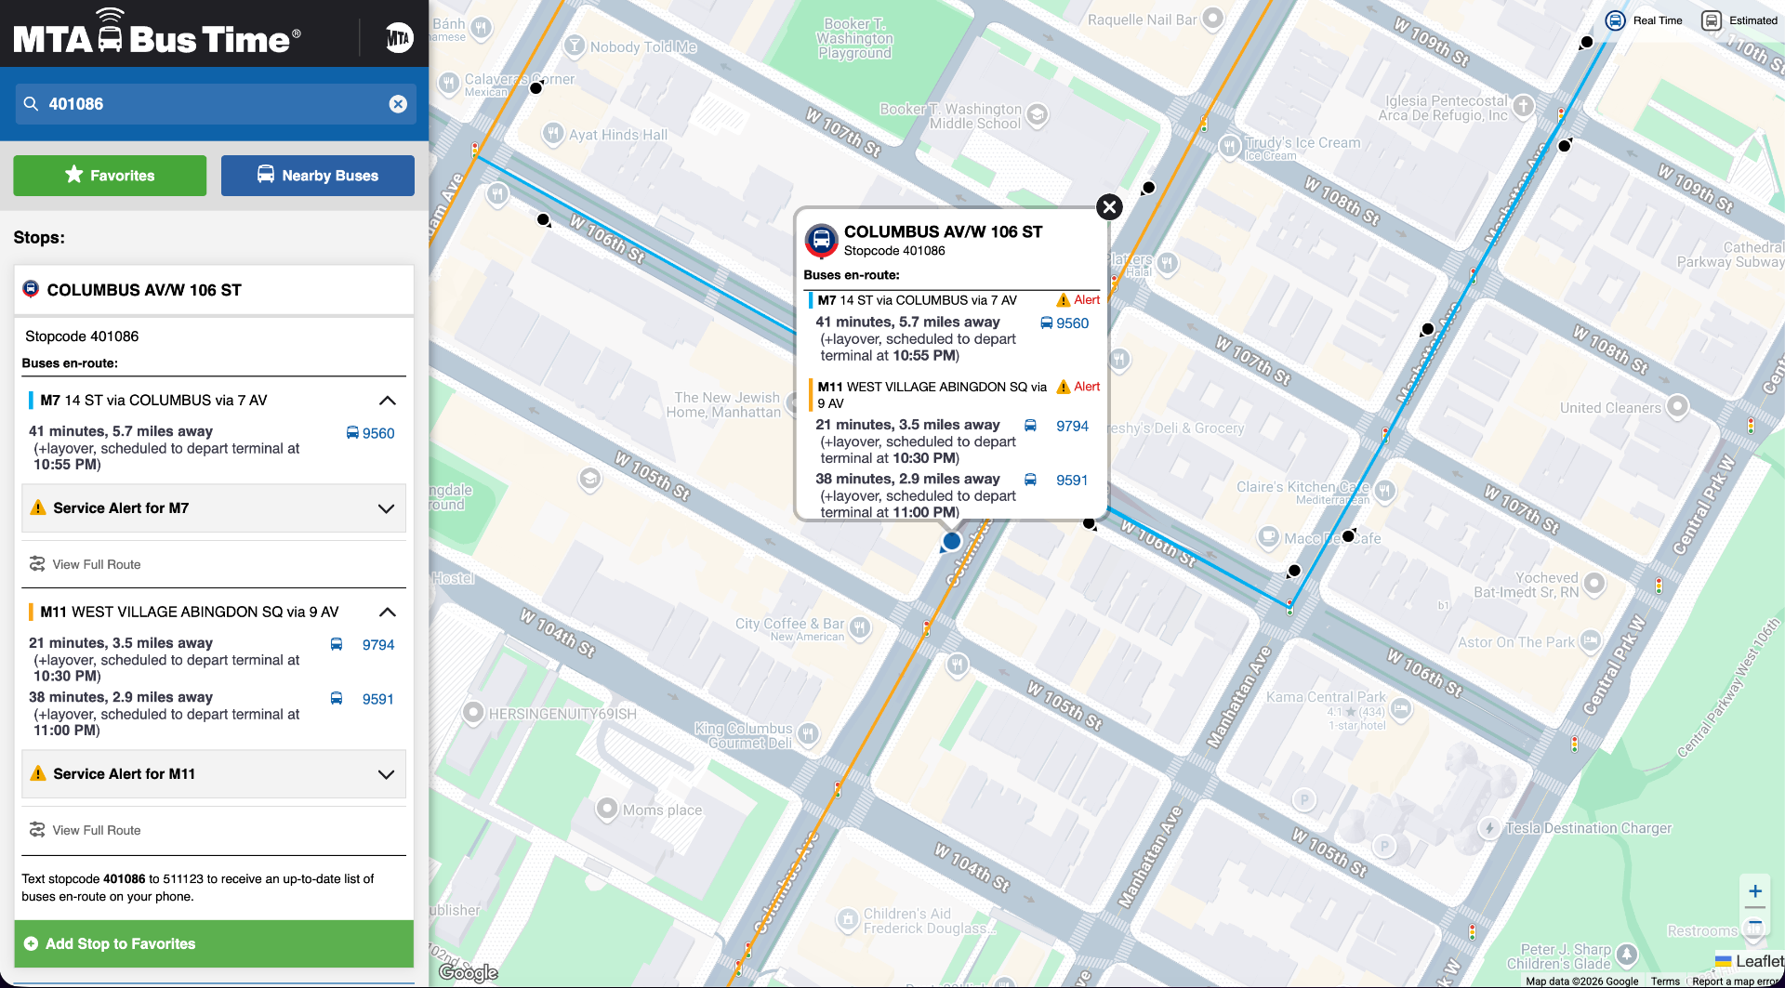Click City Coffee & Bar pin
Viewport: 1785px width, 988px height.
pos(860,627)
